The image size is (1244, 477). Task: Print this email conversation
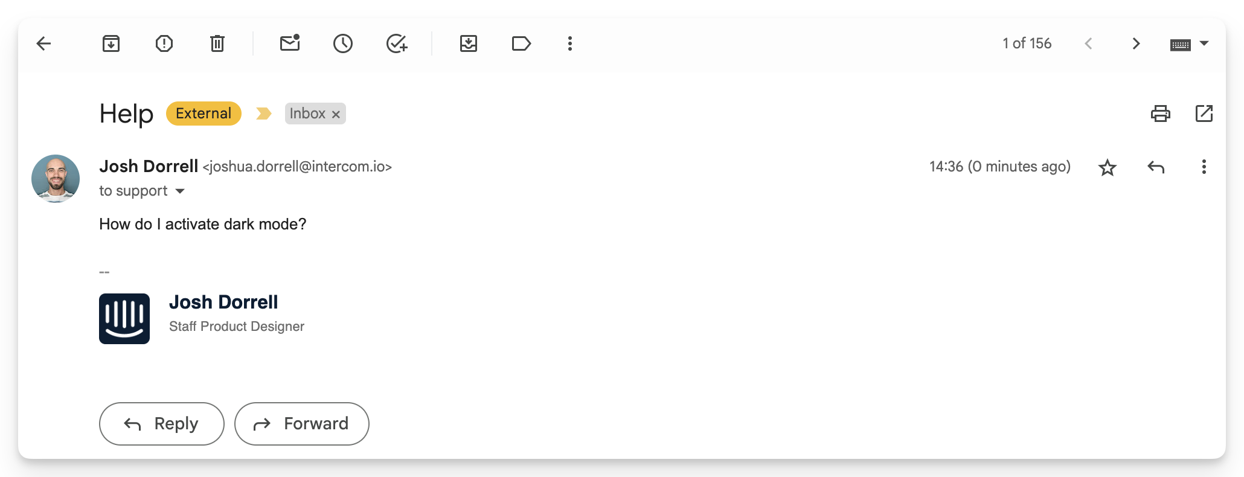click(x=1161, y=114)
